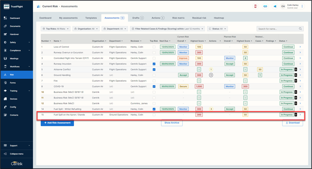Uncheck Top Risk for COVID-19 row
This screenshot has height=169, width=312.
(x=154, y=86)
